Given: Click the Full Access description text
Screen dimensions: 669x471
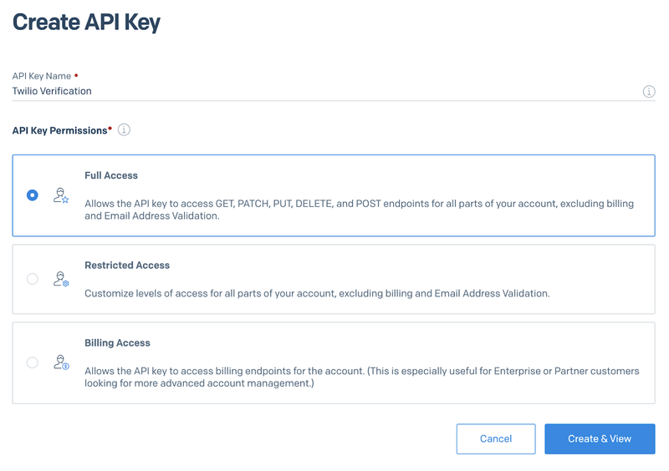Looking at the screenshot, I should coord(360,210).
